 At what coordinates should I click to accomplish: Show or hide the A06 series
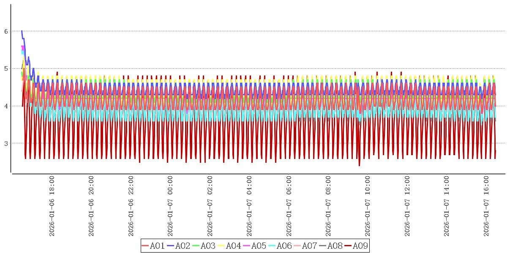(280, 246)
